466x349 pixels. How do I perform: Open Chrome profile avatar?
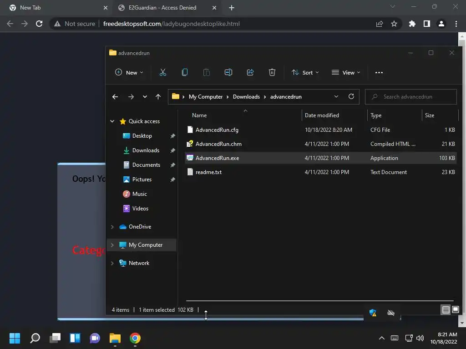[x=441, y=24]
